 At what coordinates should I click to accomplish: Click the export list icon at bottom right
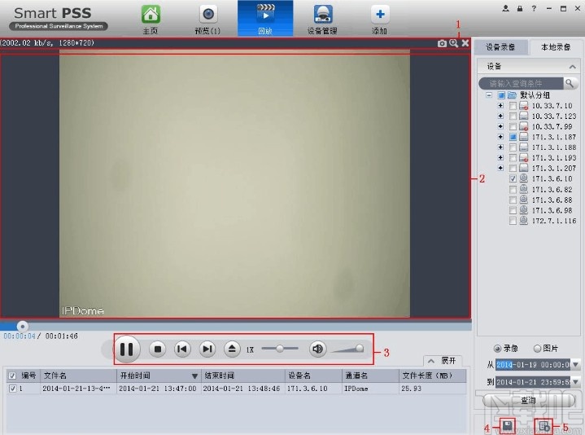[x=544, y=426]
